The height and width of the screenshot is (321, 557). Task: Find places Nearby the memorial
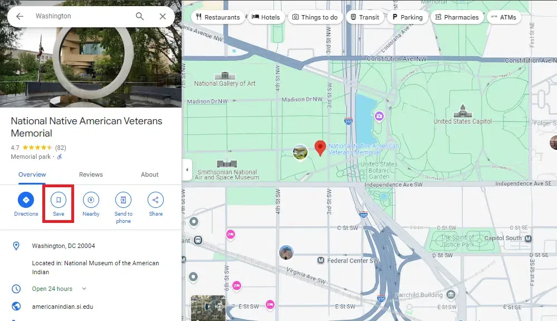tap(91, 204)
